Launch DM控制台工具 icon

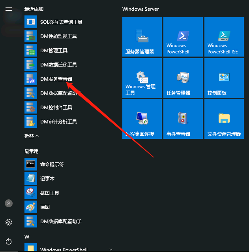(31, 107)
